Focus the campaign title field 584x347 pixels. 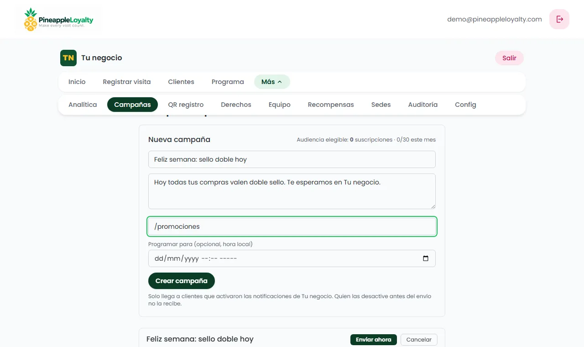coord(292,159)
